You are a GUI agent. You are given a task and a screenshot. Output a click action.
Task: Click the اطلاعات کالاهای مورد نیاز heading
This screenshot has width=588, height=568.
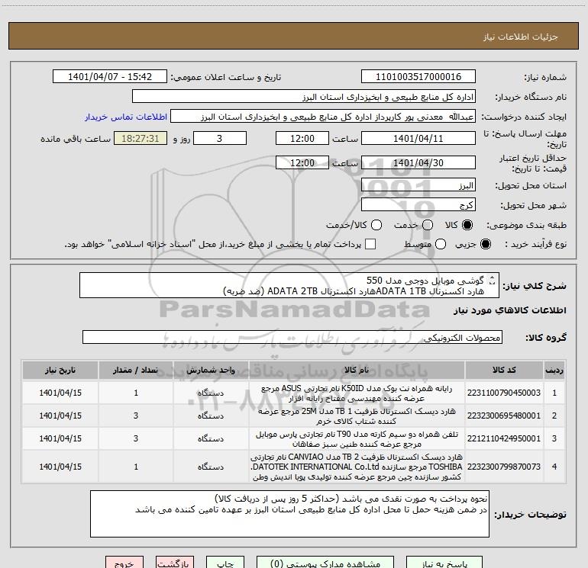(x=510, y=310)
